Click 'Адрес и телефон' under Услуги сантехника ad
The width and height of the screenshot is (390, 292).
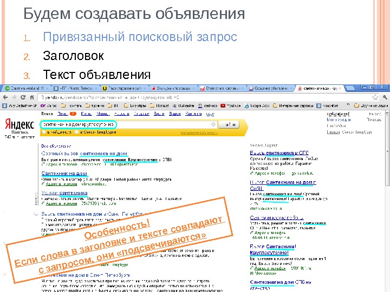(x=61, y=203)
